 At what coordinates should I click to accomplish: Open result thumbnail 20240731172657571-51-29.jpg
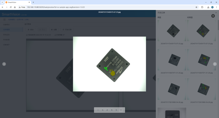click(x=201, y=60)
